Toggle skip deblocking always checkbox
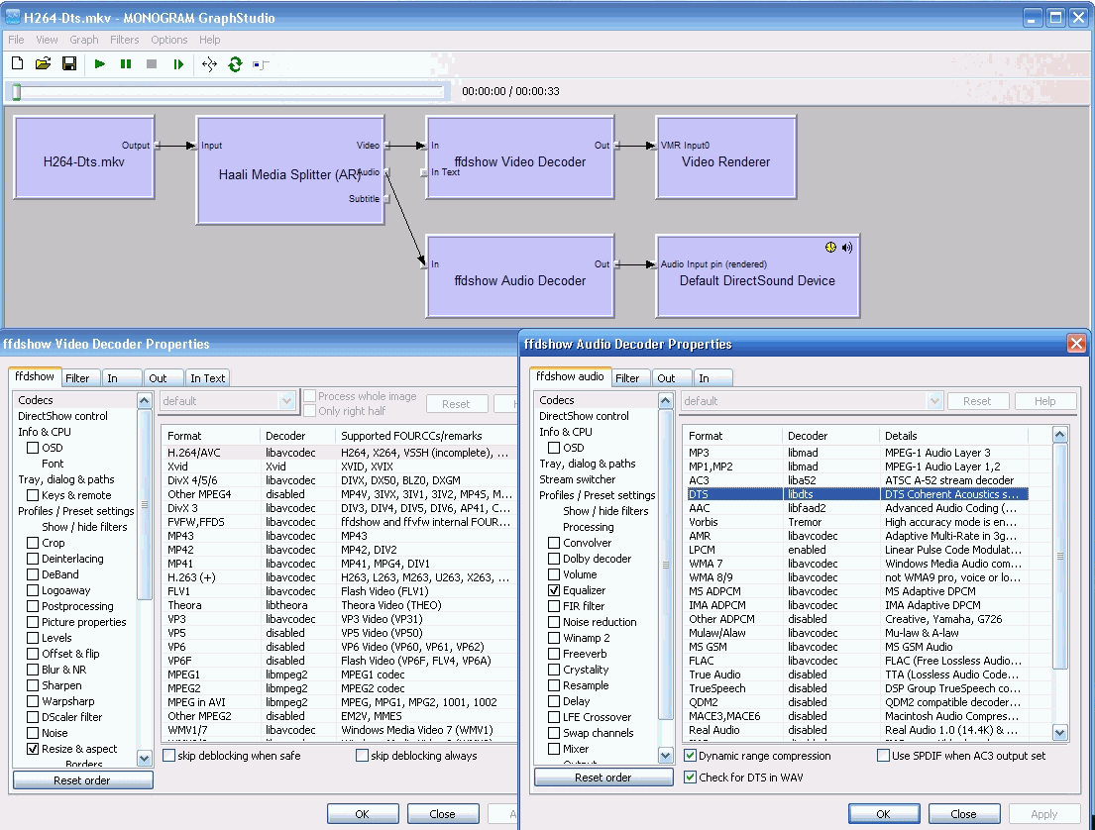The image size is (1095, 830). click(x=362, y=756)
